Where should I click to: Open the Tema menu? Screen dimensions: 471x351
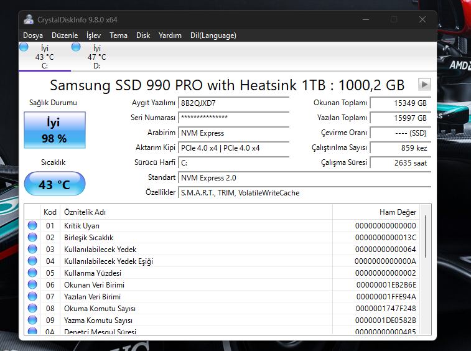point(118,35)
